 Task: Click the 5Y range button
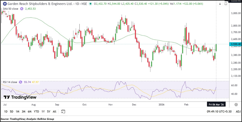[x=49, y=111]
